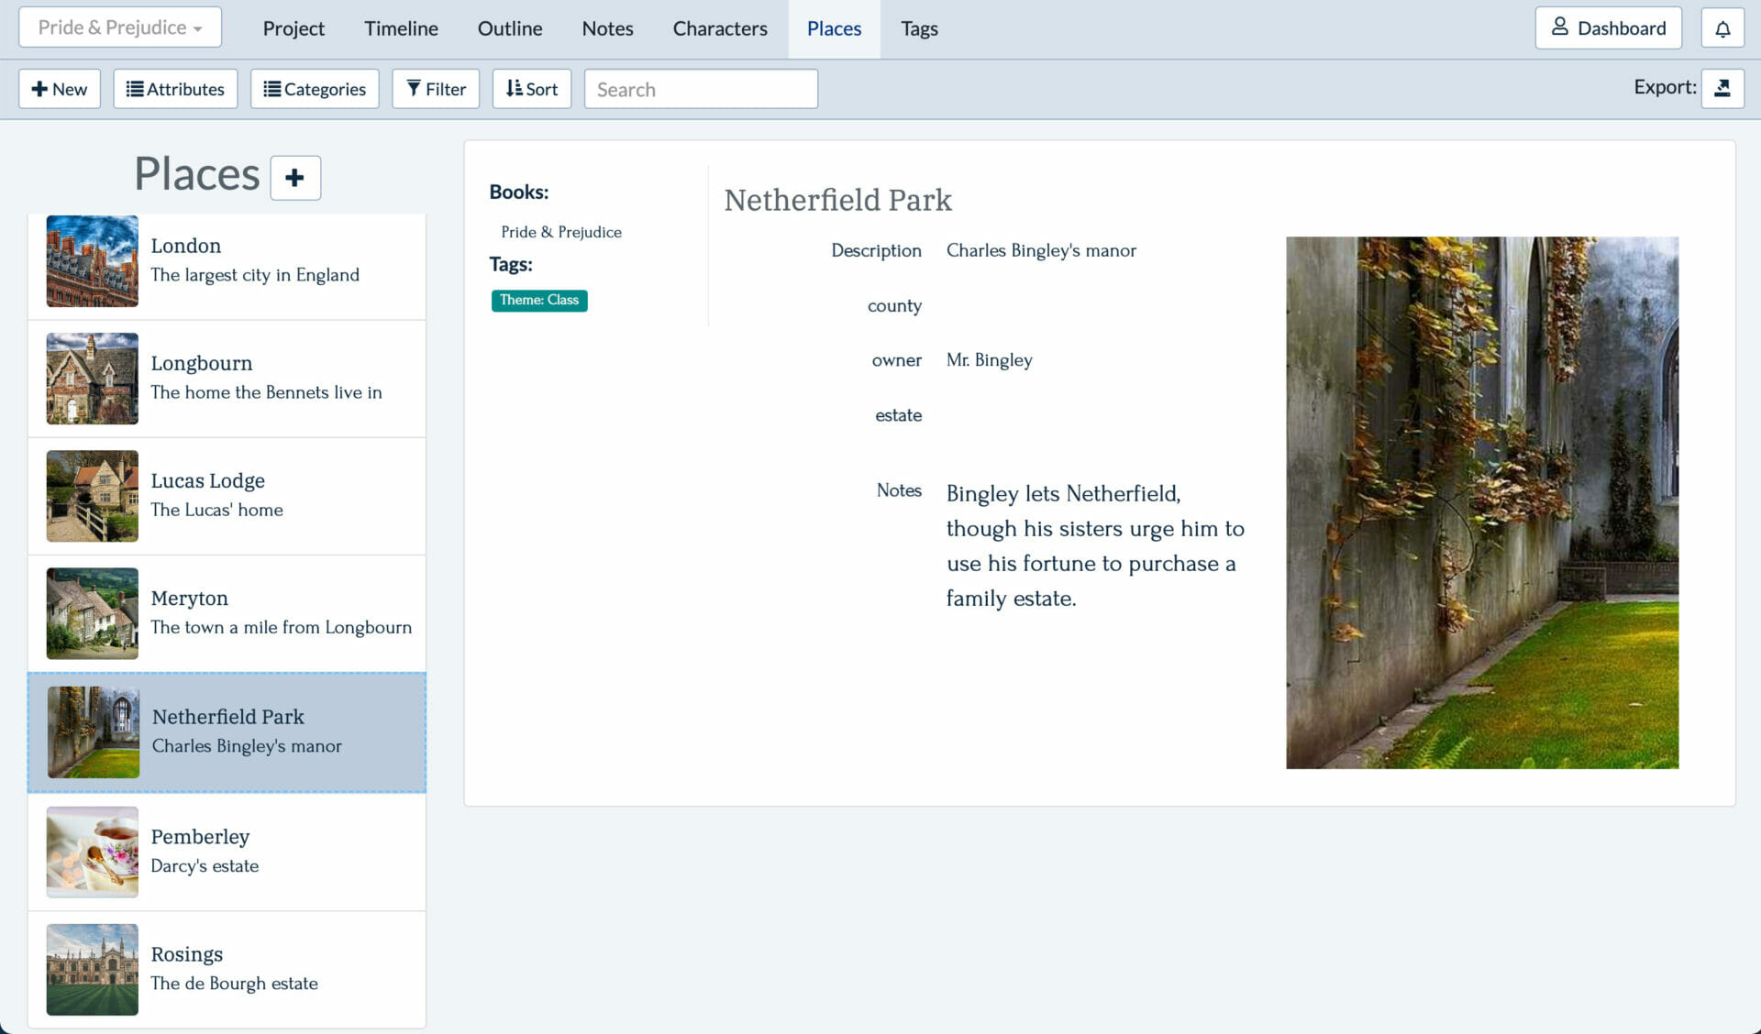Open the Pride & Prejudice project selector
Viewport: 1761px width, 1034px height.
click(119, 27)
